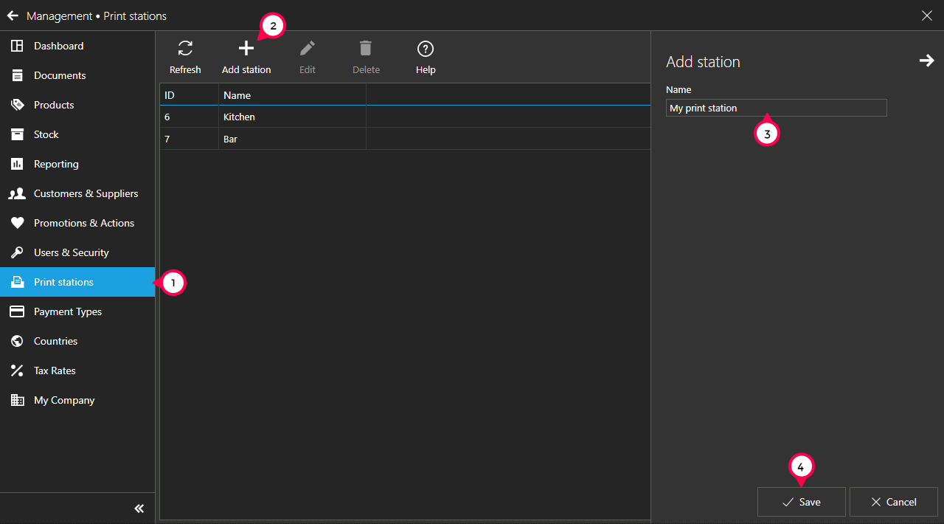This screenshot has width=944, height=524.
Task: Go to Products section
Action: click(x=77, y=105)
